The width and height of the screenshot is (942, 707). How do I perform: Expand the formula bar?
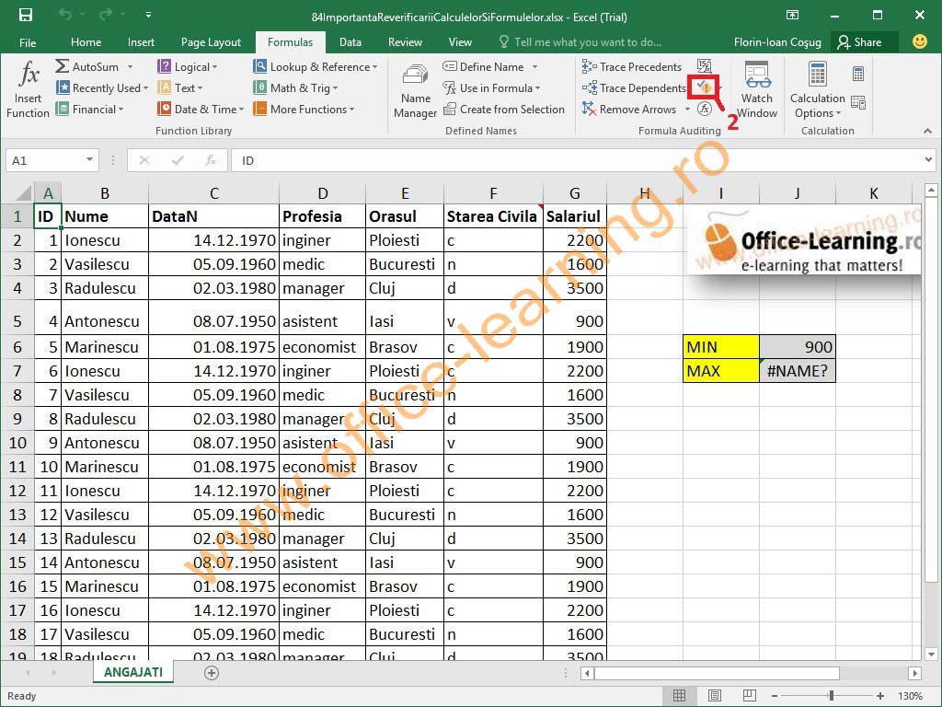(928, 160)
